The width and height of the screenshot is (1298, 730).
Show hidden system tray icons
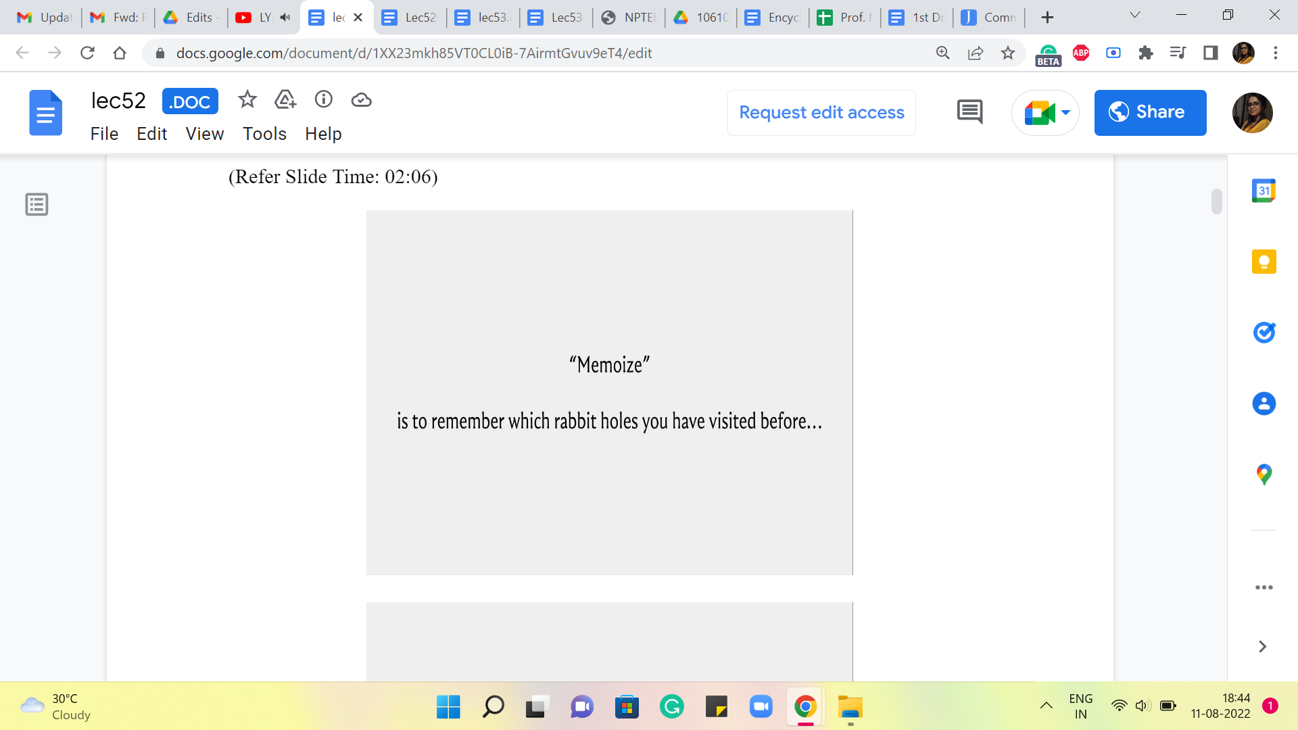1046,706
